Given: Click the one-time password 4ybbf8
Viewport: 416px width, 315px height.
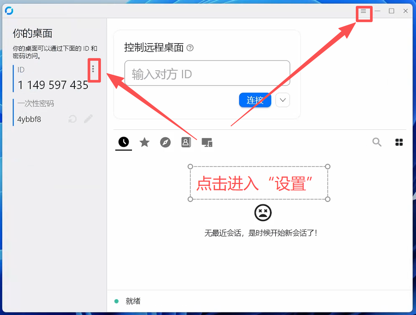Looking at the screenshot, I should click(29, 119).
